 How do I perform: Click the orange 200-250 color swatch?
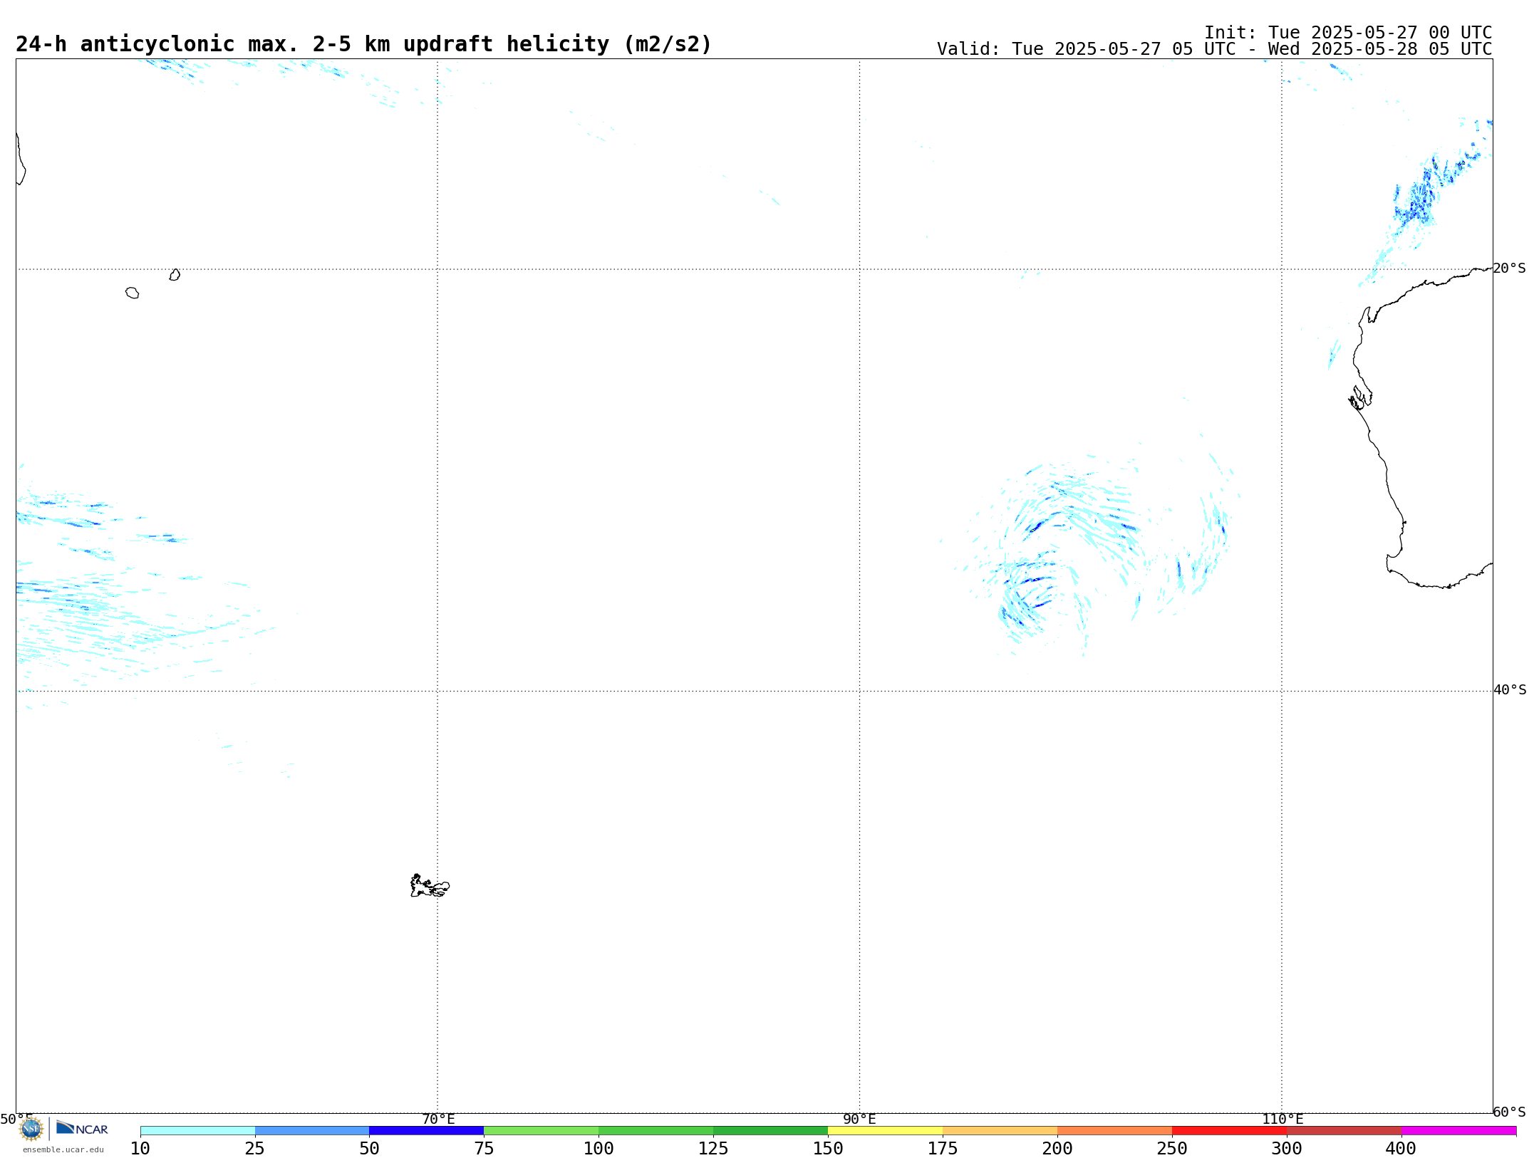click(x=1115, y=1131)
